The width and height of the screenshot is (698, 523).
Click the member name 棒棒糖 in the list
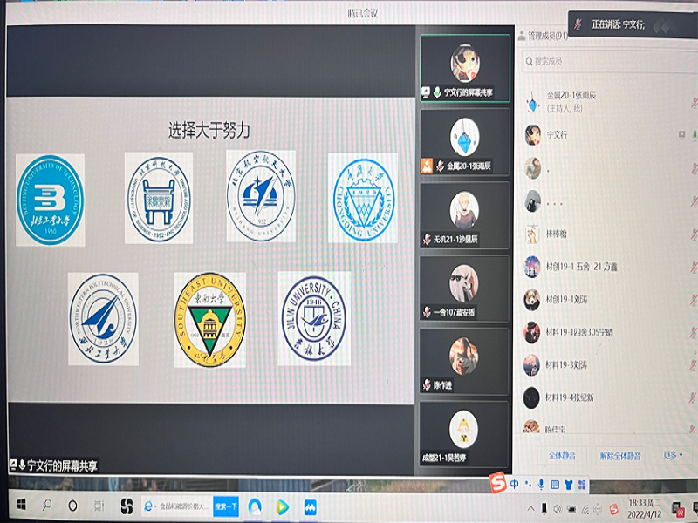click(557, 234)
